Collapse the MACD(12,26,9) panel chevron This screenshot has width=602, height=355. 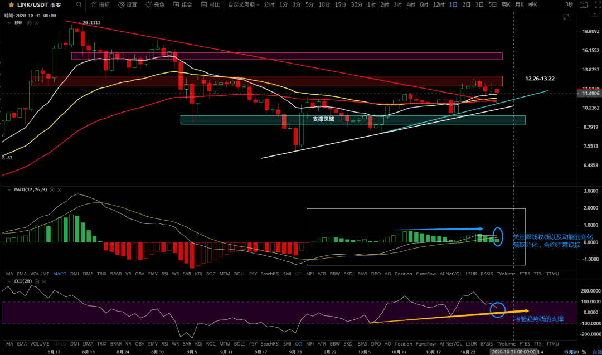pos(9,190)
